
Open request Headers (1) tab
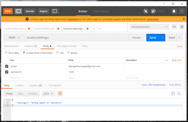click(x=31, y=46)
